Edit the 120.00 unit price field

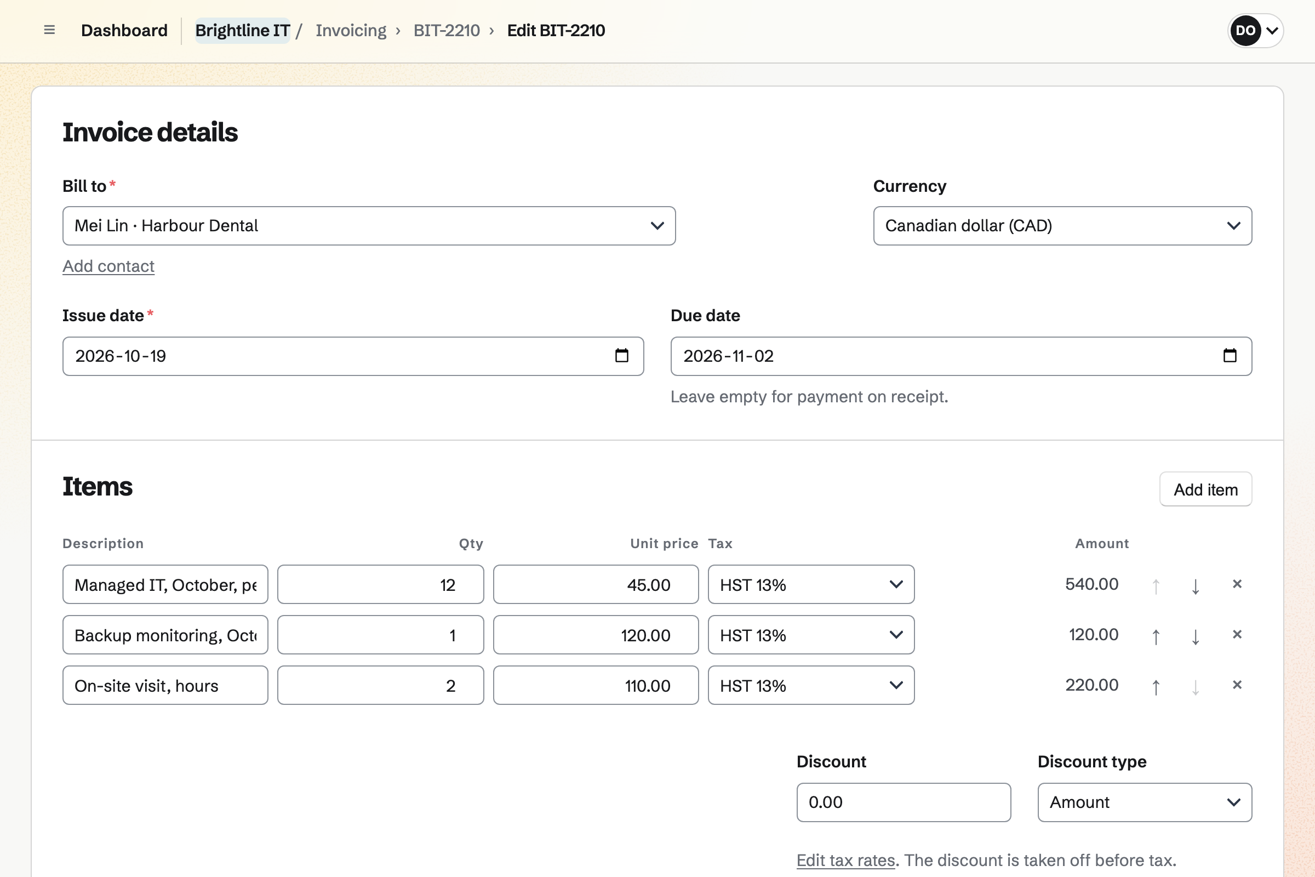tap(596, 635)
